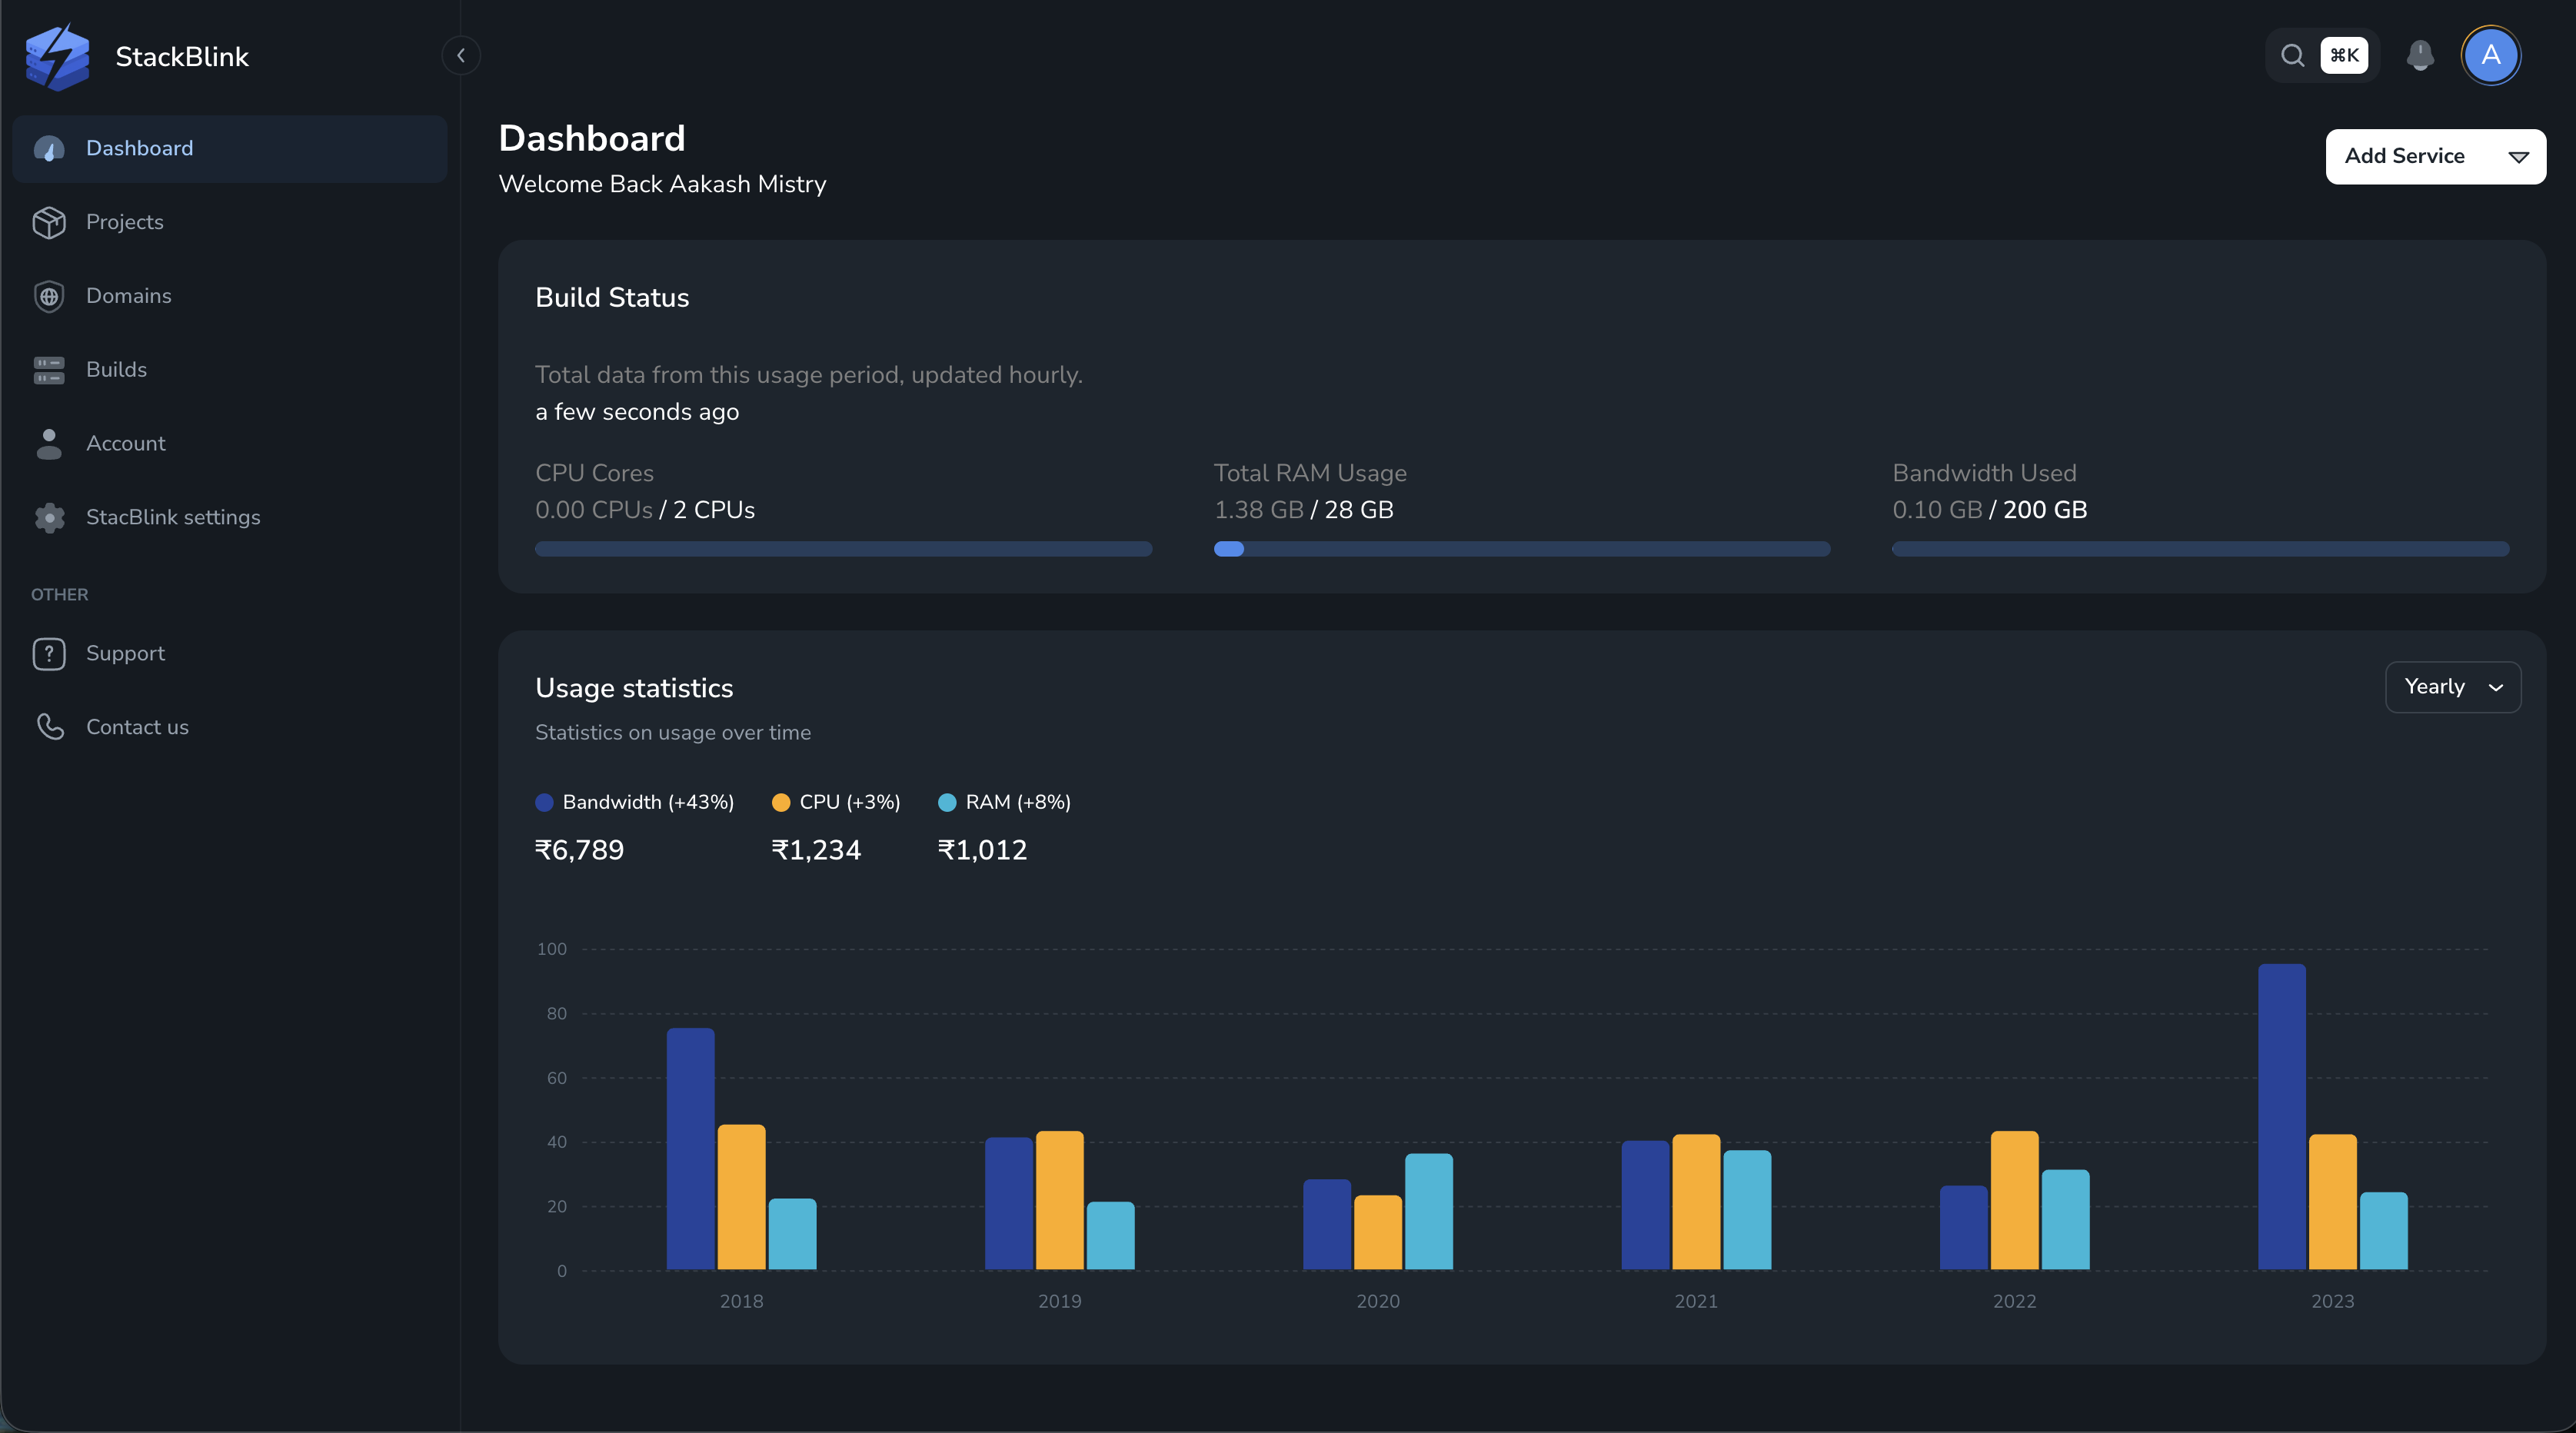
Task: Toggle RAM series in chart legend
Action: [1004, 802]
